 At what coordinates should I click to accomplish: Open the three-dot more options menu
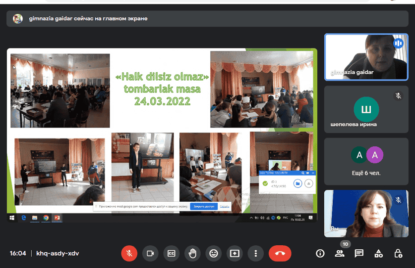point(255,253)
